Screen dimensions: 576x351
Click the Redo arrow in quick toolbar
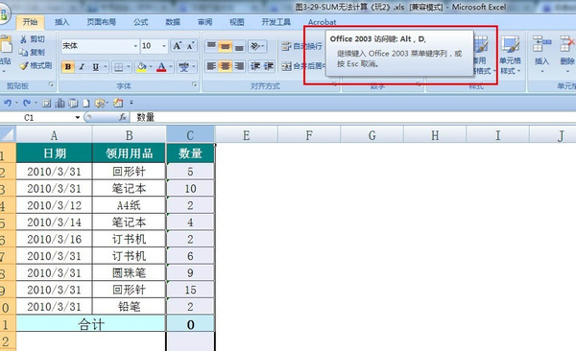pos(26,104)
